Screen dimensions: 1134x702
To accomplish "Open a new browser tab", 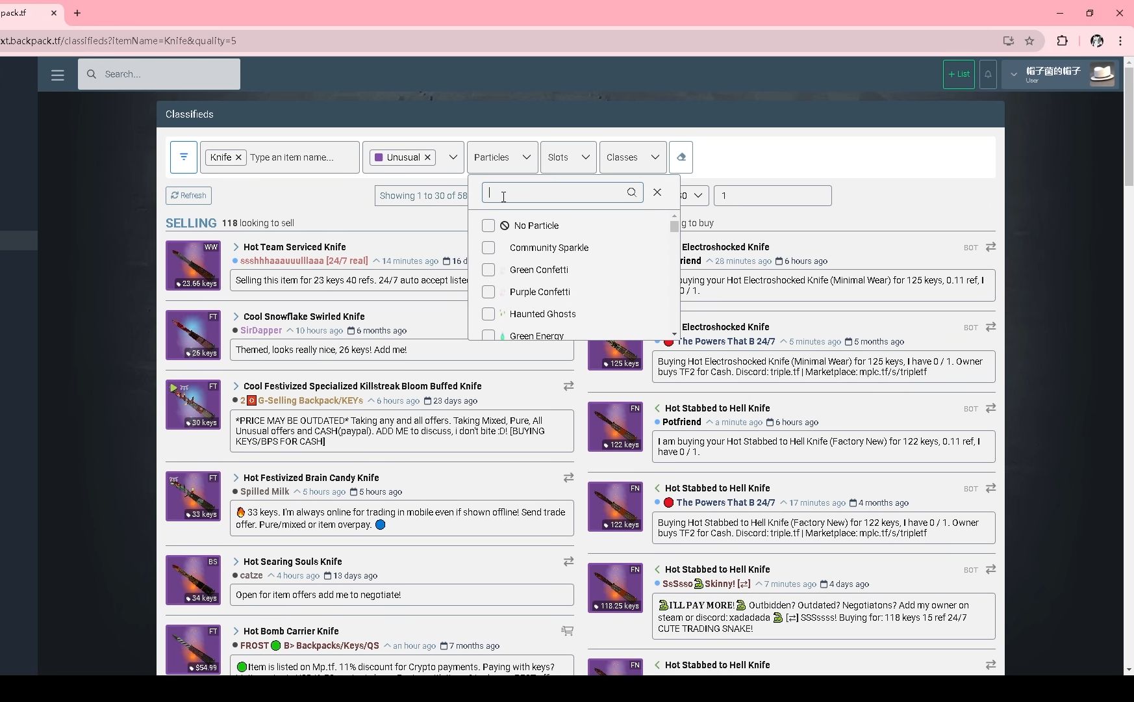I will click(x=77, y=13).
